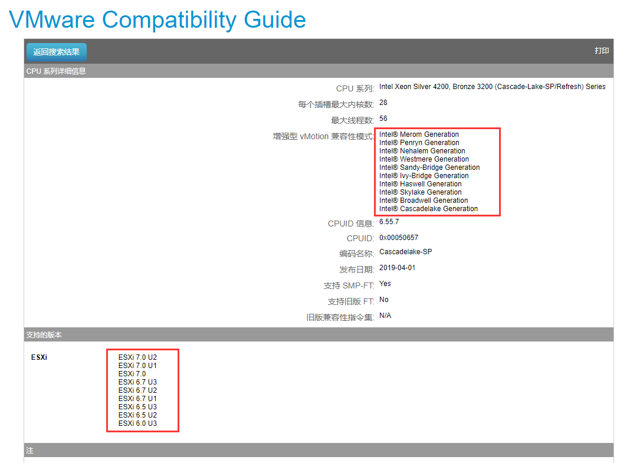Viewport: 630px width, 463px height.
Task: Click the 返回搜索结果 button
Action: [x=57, y=52]
